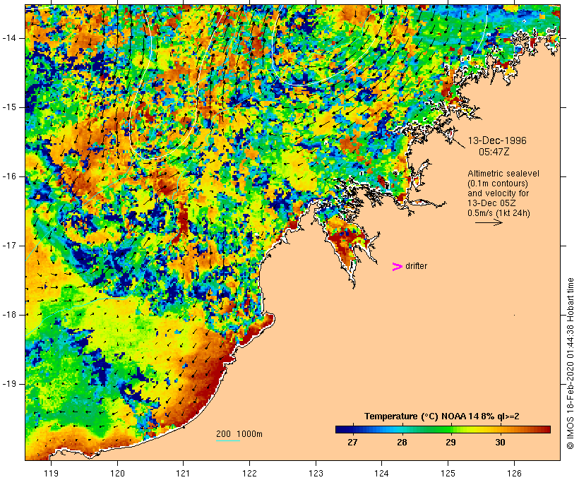Click the '(0.1m contours)' caption line
The height and width of the screenshot is (480, 579).
[x=498, y=184]
